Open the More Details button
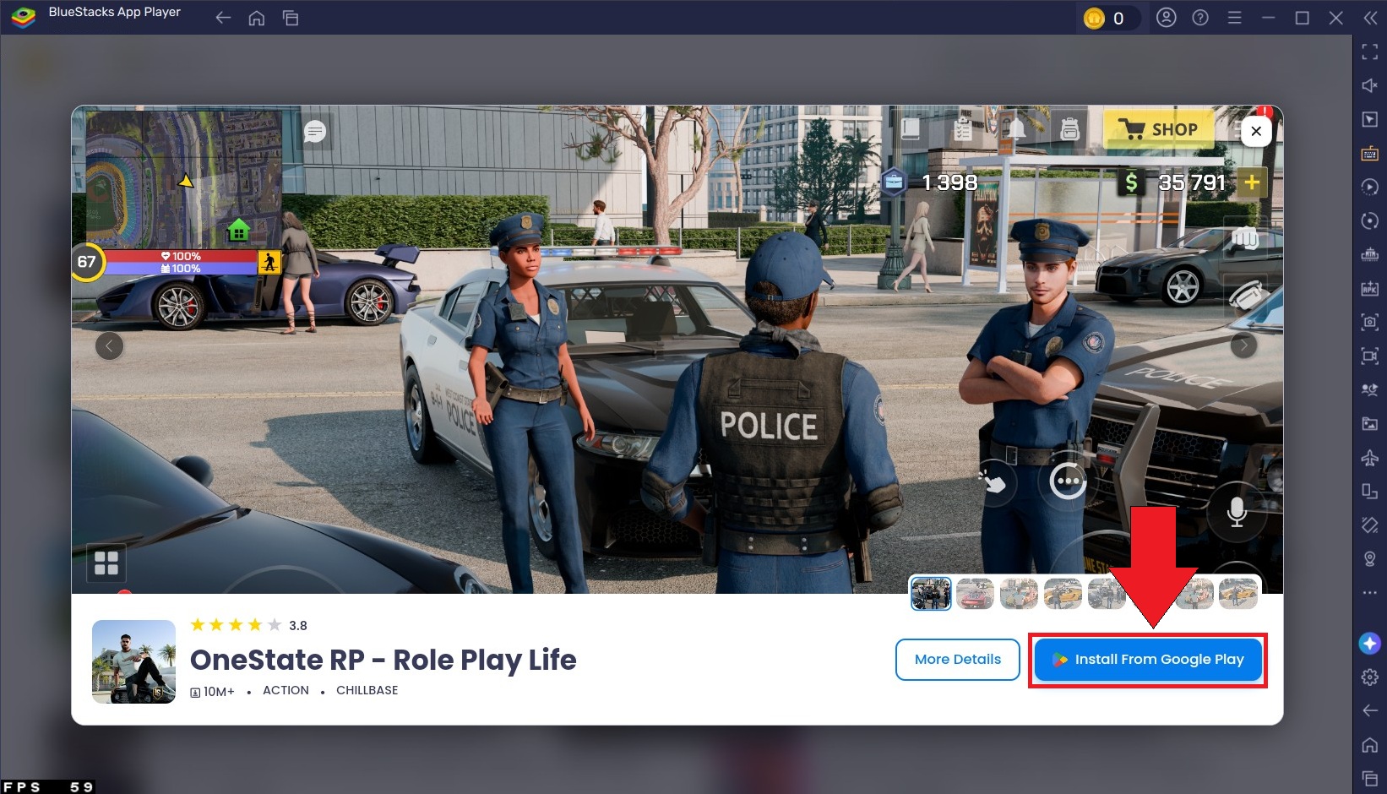 click(958, 660)
